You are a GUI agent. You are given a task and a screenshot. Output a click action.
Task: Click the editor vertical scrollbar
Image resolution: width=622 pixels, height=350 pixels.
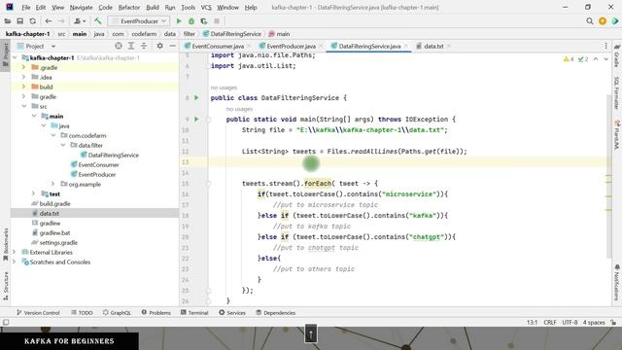(608, 177)
